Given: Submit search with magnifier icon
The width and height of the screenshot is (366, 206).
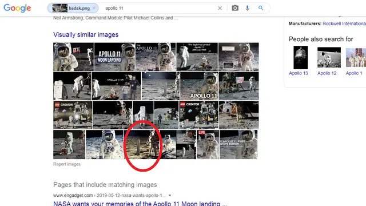Looking at the screenshot, I should (x=261, y=8).
